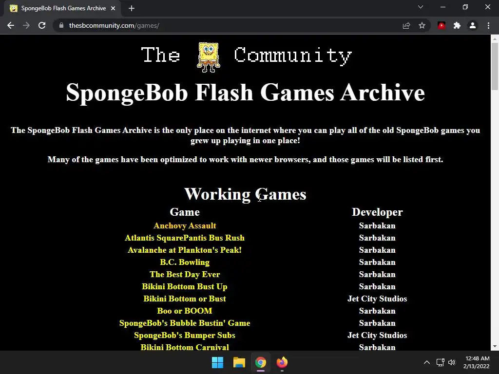Screen dimensions: 499x374
Task: Open the Boo or BOOM game link
Action: 185,311
